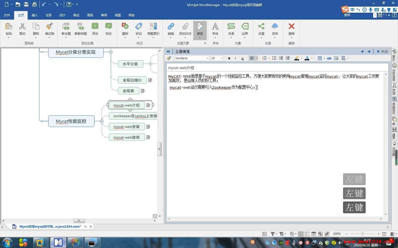Open the Verdana font name dropdown
Viewport: 398px width, 248px height.
click(207, 58)
